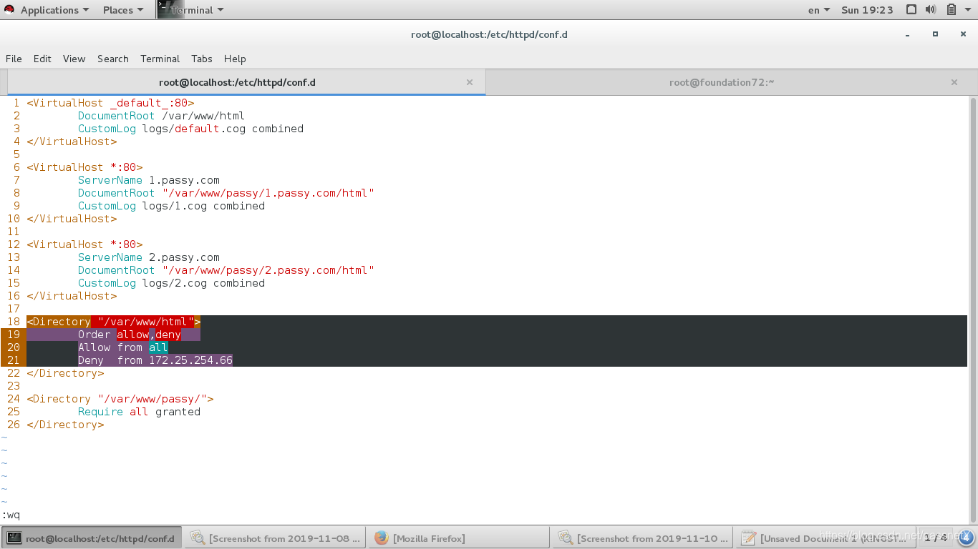
Task: Click image viewer icon for 2019-11-08 screenshot
Action: [198, 538]
